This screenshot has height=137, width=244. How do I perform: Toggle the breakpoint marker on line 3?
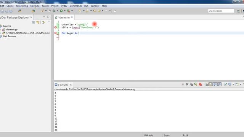[x=55, y=27]
